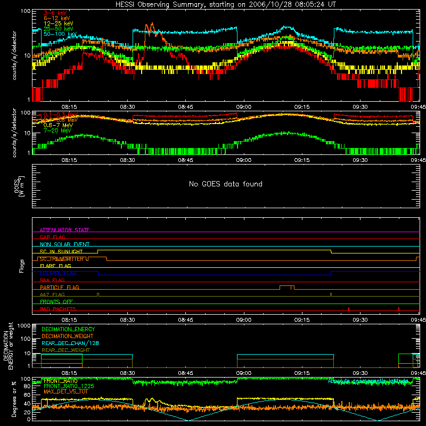Click the PARTICLE_FLAG label

tap(59, 287)
